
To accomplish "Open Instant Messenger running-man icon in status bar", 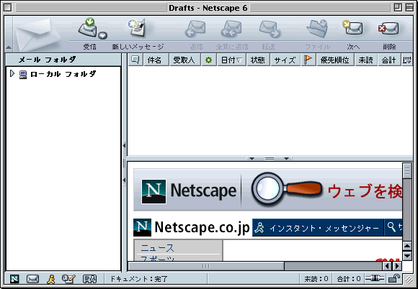I will [50, 279].
